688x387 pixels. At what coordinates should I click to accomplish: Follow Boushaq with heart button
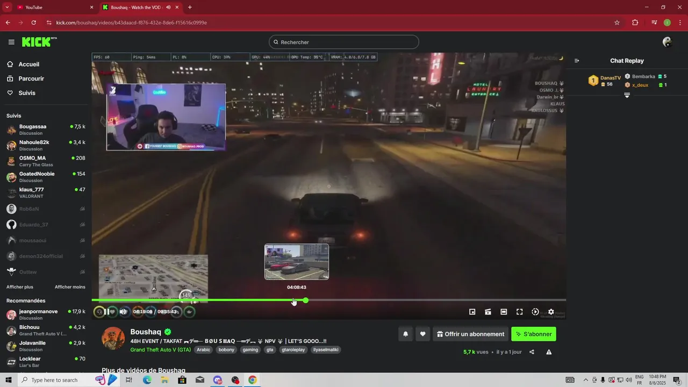pyautogui.click(x=423, y=334)
